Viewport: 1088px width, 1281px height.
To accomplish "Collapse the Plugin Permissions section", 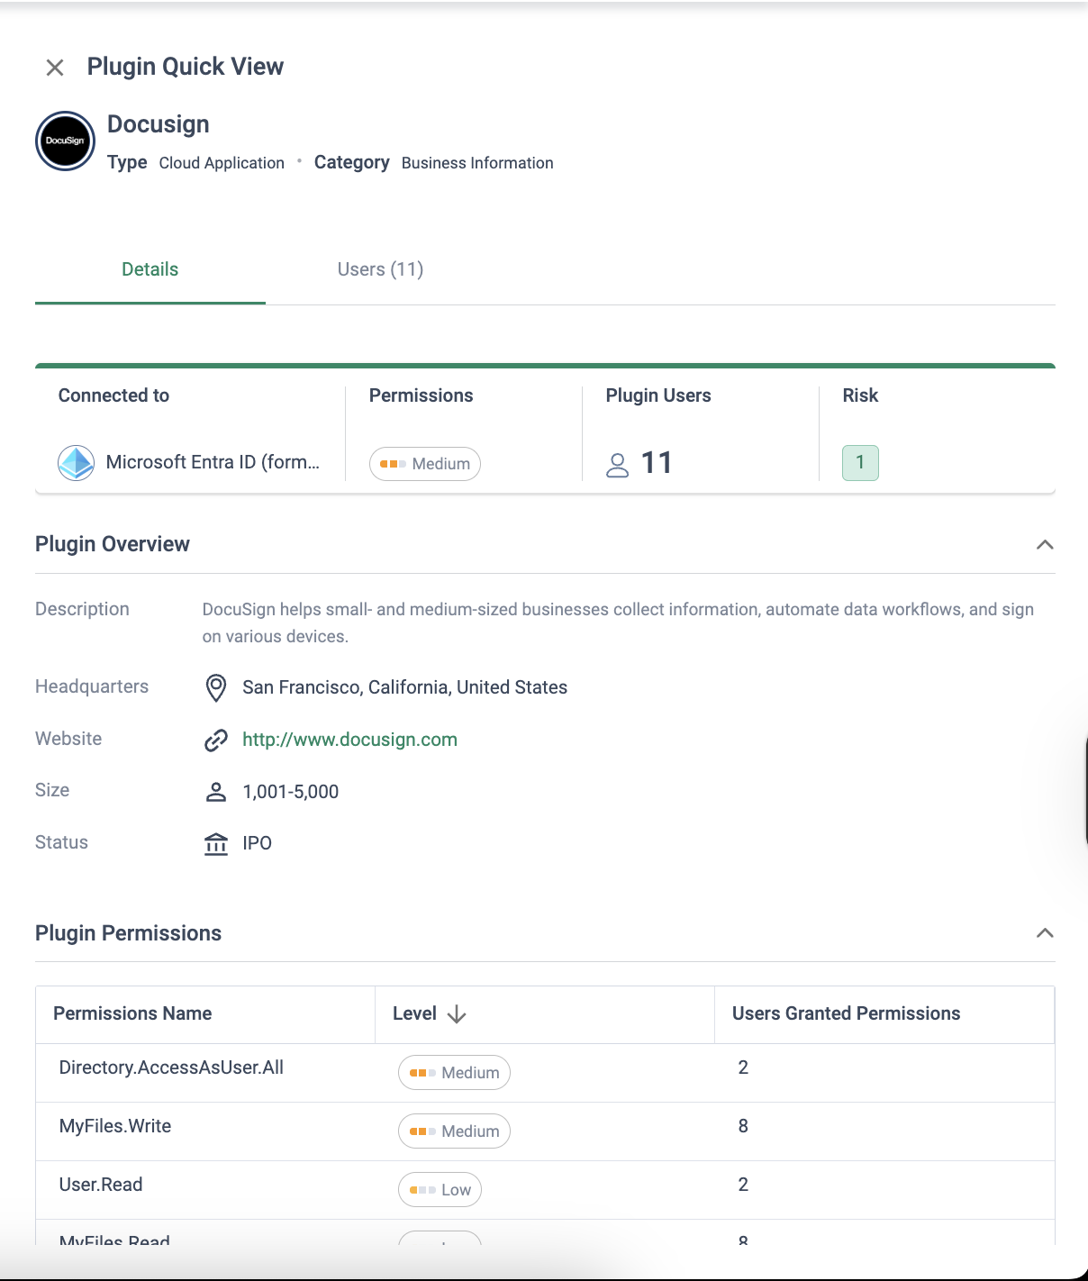I will [x=1045, y=932].
